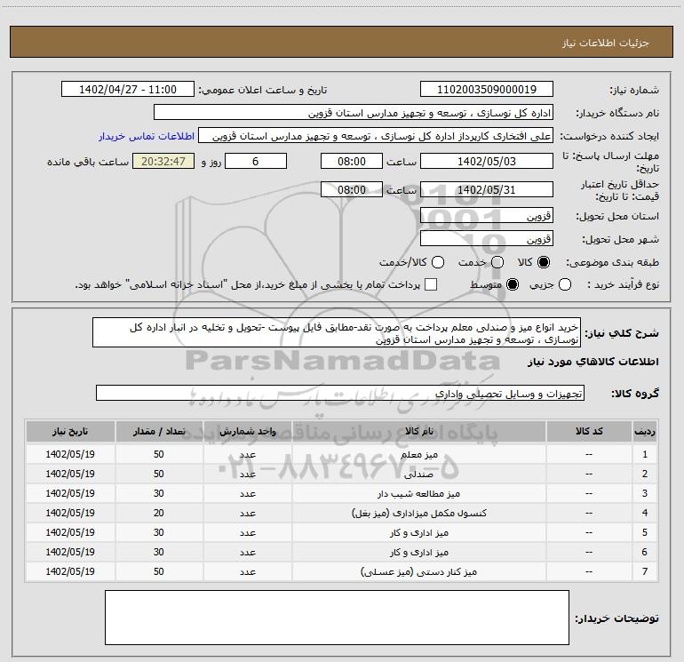Click the delivery city field قزوین
The image size is (684, 662).
click(x=487, y=238)
